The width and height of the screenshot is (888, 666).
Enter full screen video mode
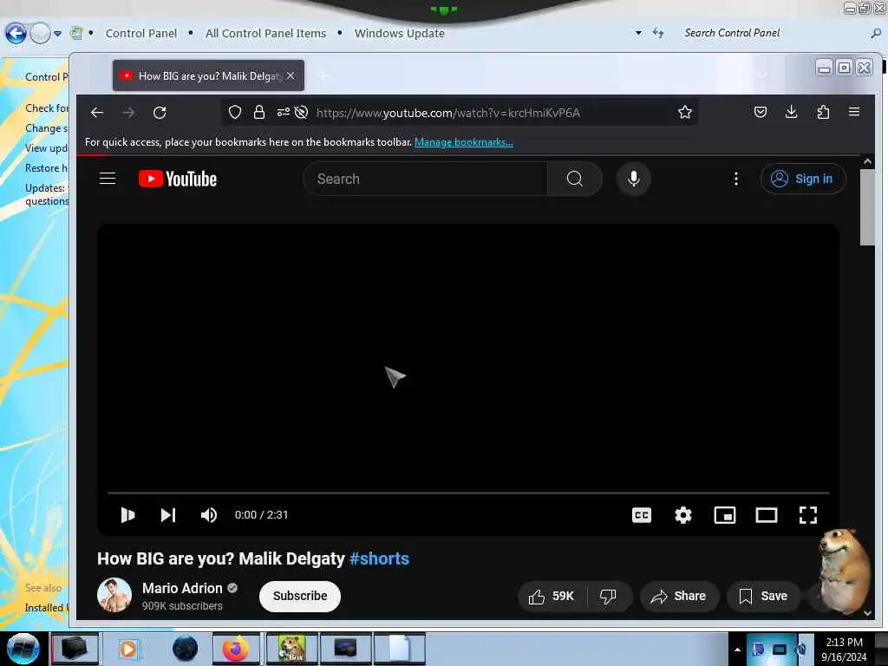(x=808, y=515)
